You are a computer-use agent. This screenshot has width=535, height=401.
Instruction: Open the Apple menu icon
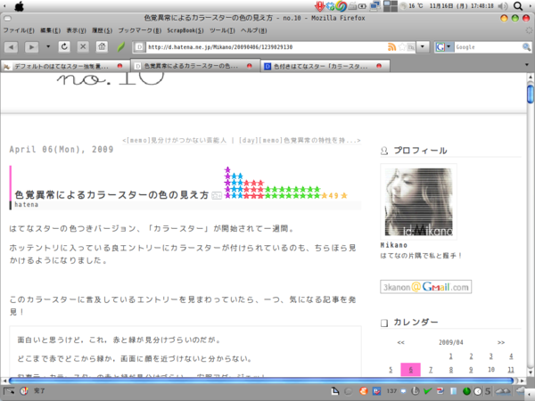point(19,6)
